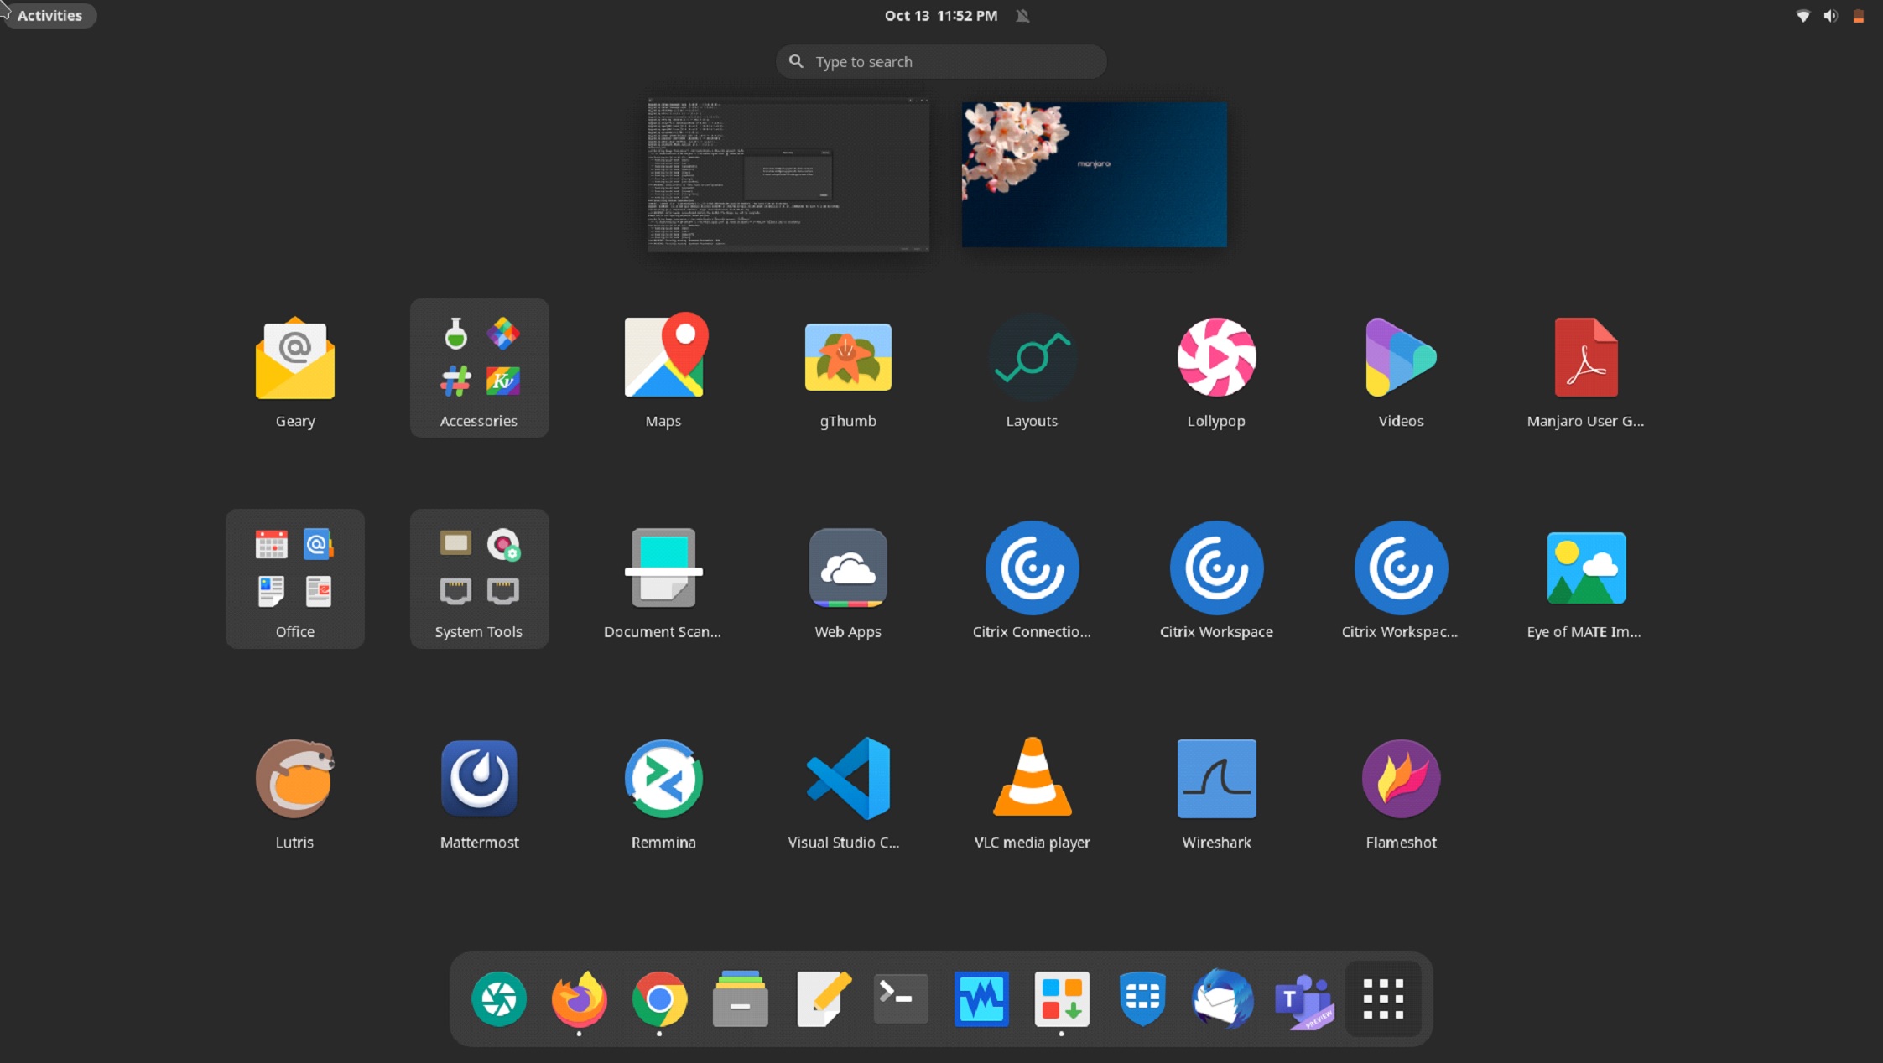The width and height of the screenshot is (1883, 1063).
Task: Expand the Accessories app folder
Action: [x=479, y=367]
